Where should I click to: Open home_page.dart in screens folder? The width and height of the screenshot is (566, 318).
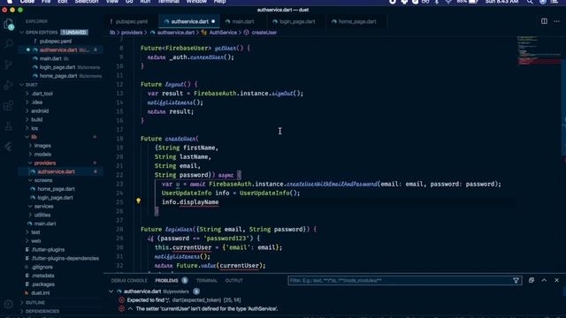tap(56, 189)
